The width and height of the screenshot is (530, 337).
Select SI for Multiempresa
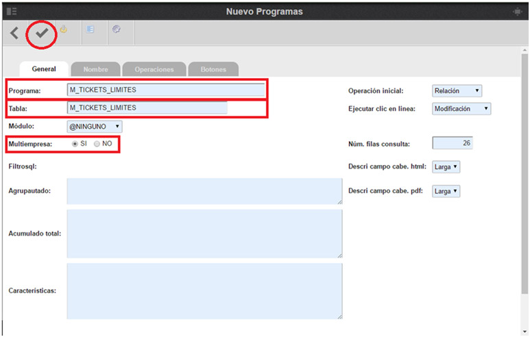tap(75, 144)
